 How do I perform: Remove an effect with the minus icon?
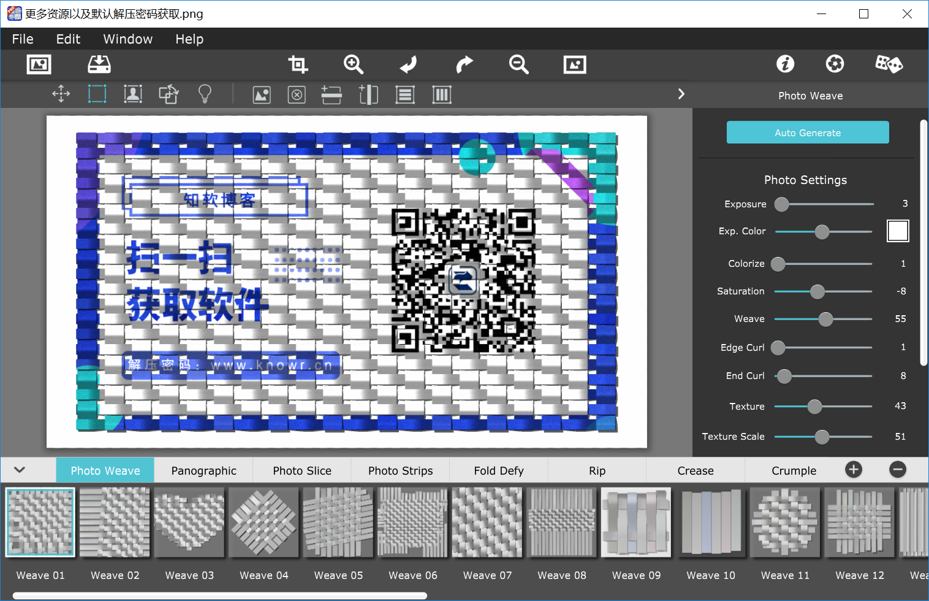pos(898,470)
